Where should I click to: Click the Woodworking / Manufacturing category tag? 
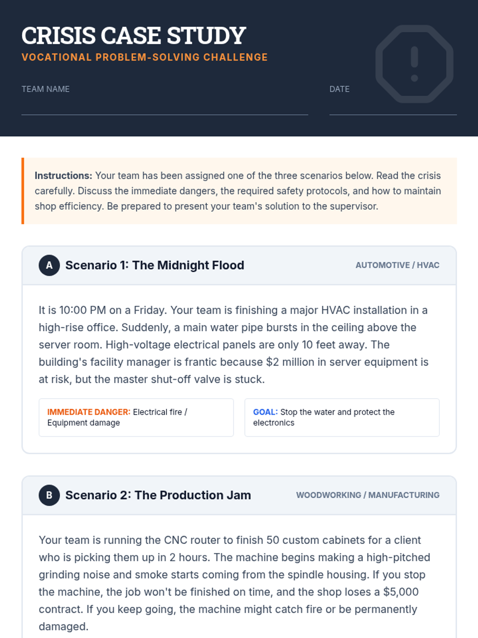(368, 495)
